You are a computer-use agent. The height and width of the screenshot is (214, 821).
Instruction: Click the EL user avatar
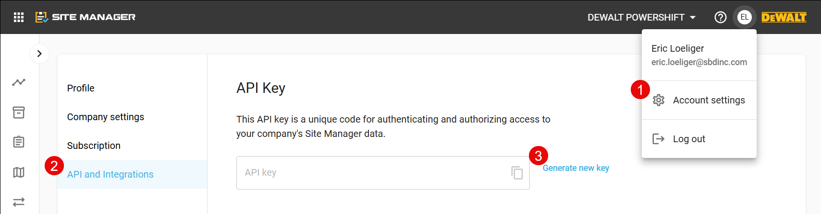(744, 17)
